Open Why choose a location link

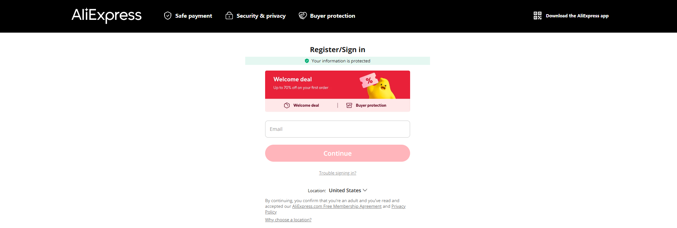(288, 220)
